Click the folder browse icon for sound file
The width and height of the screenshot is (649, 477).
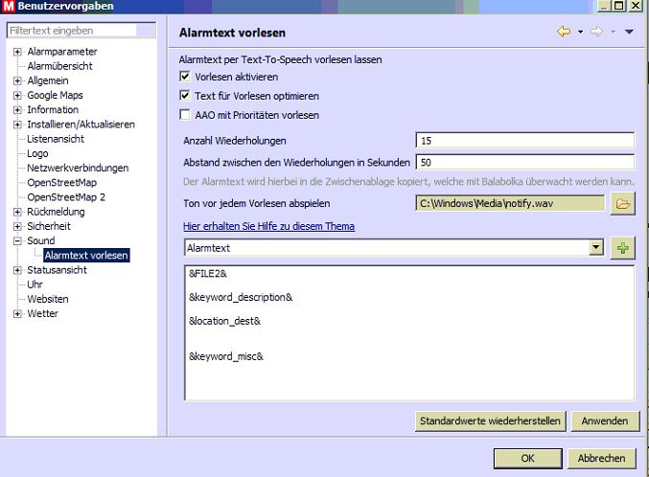[x=623, y=203]
